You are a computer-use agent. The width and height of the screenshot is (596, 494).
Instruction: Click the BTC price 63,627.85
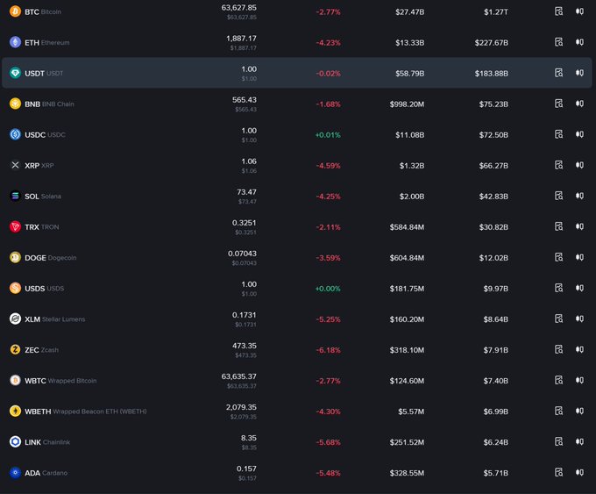[239, 8]
